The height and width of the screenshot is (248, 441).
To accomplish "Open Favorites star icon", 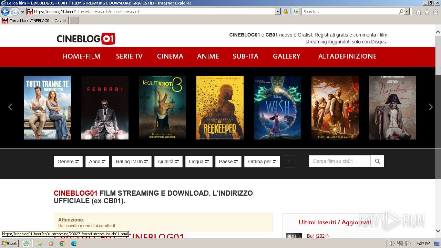I will [x=427, y=12].
